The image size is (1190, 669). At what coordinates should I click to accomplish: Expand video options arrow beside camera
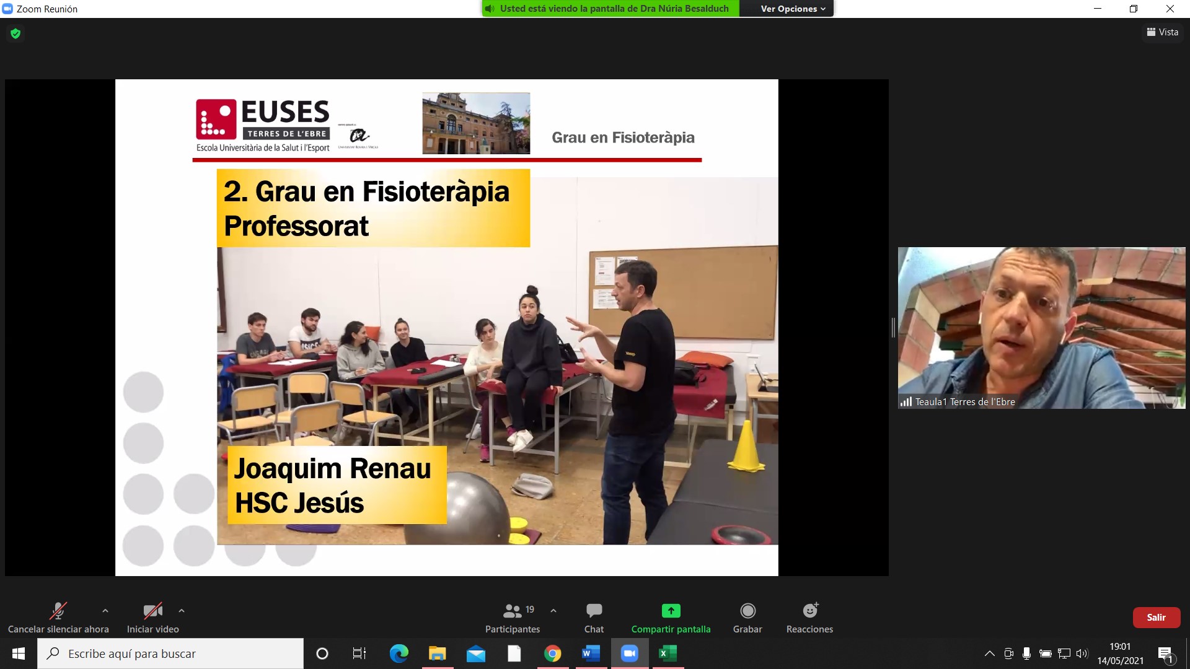tap(182, 611)
